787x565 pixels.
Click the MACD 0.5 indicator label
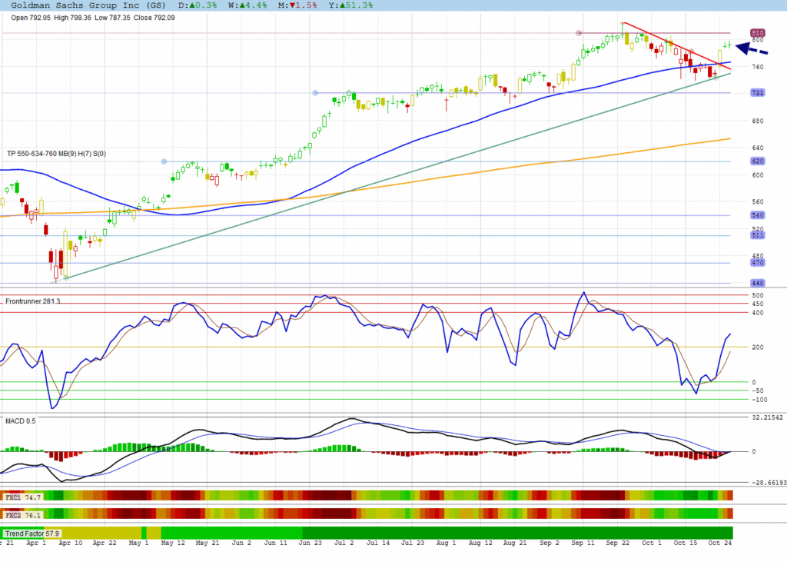click(21, 420)
